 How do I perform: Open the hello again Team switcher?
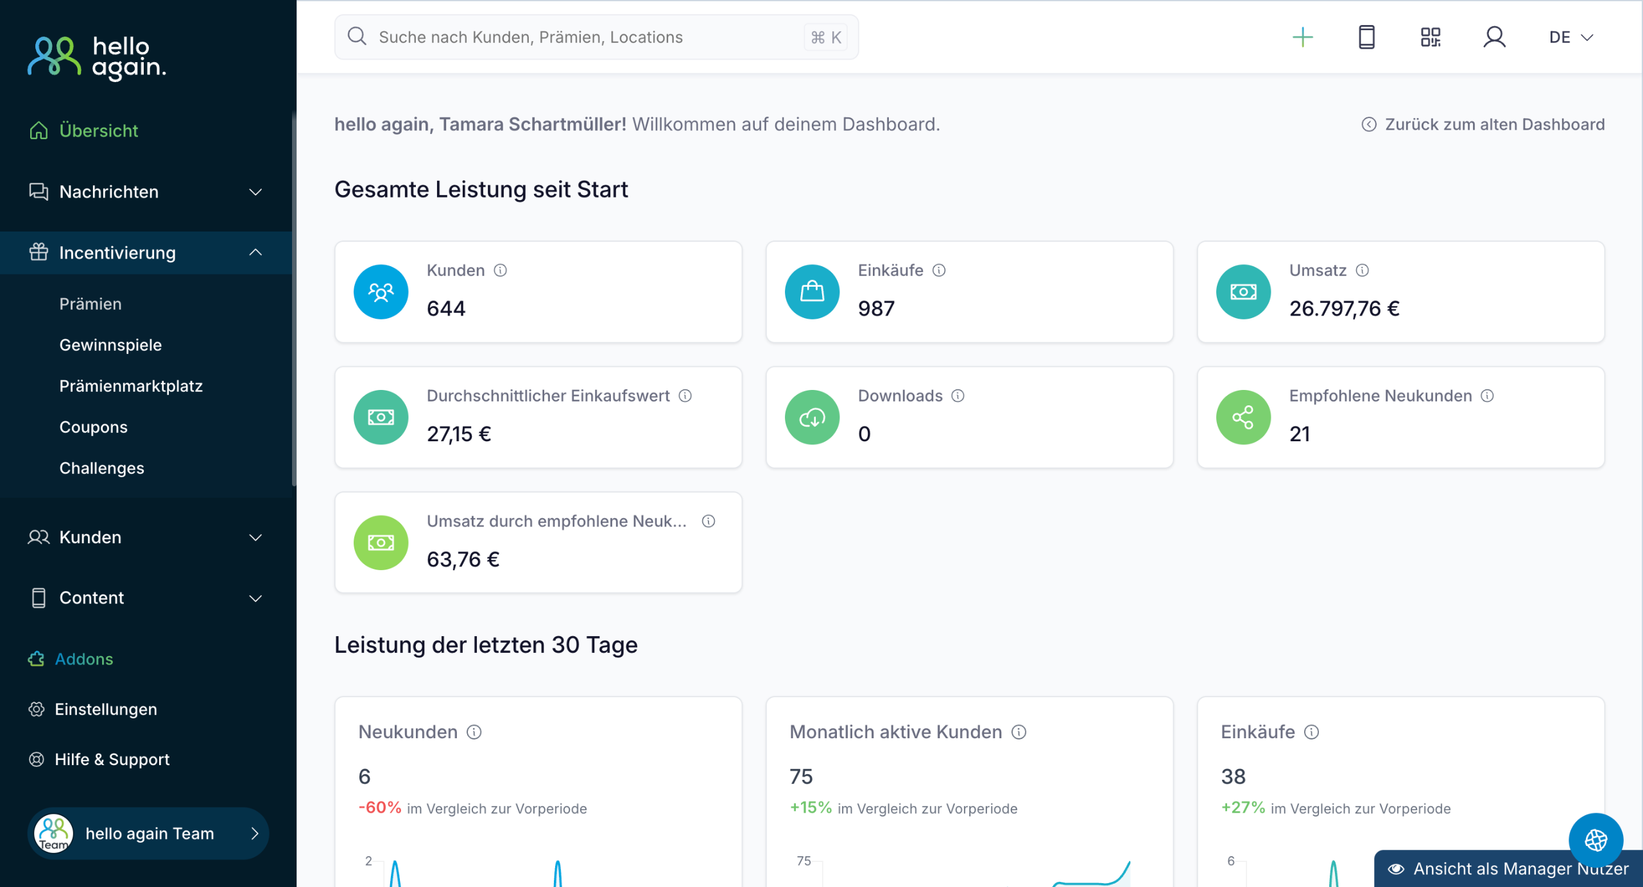[148, 833]
